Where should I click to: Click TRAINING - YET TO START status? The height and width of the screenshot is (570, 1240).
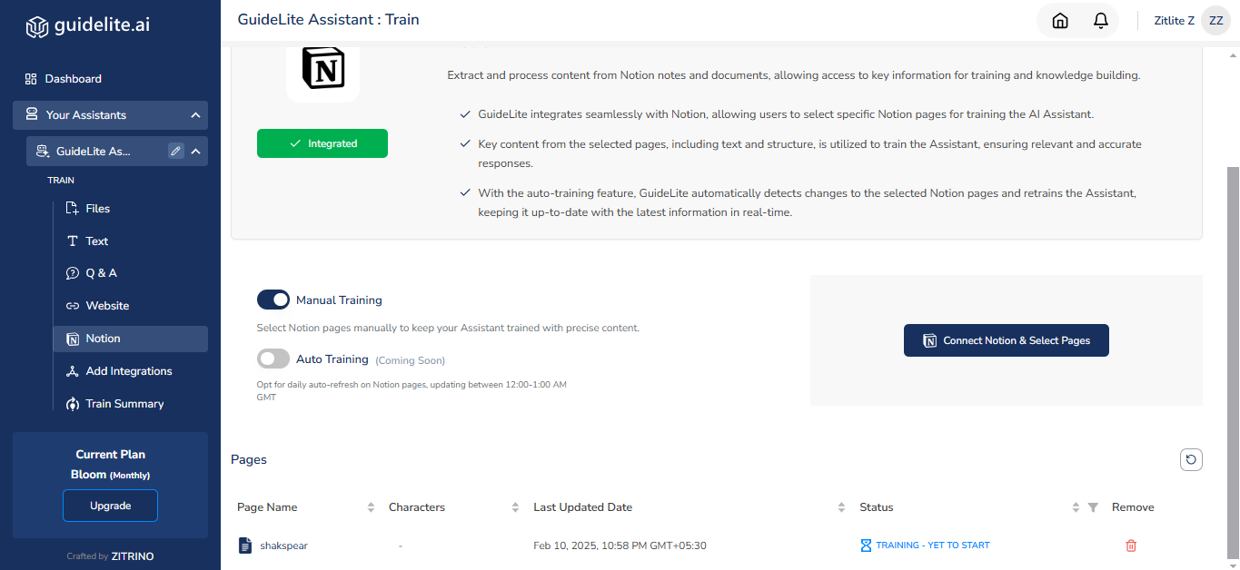[x=932, y=545]
